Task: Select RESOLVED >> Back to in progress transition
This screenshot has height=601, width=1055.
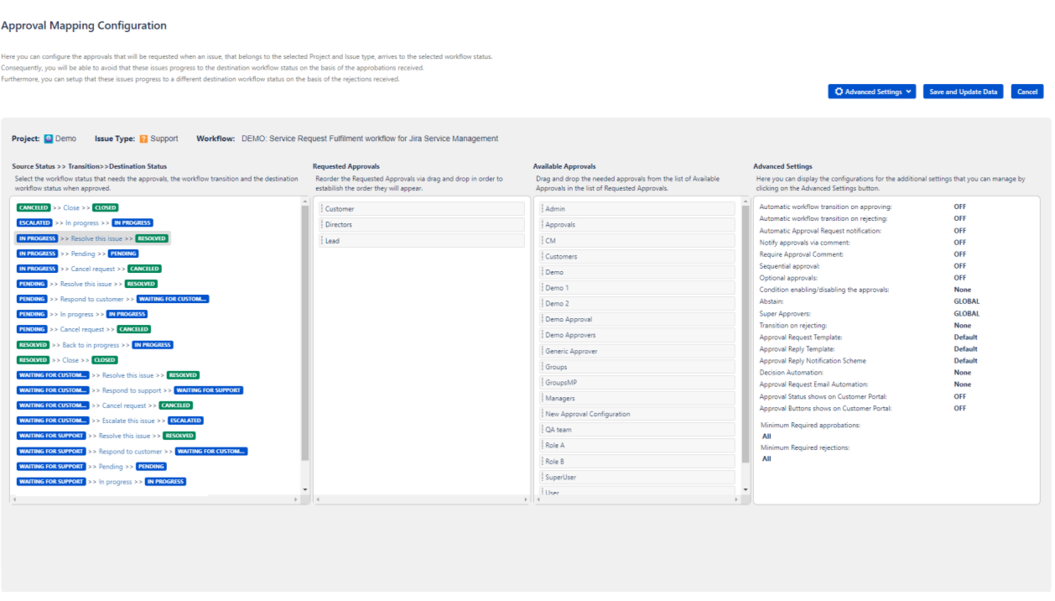Action: click(x=95, y=345)
